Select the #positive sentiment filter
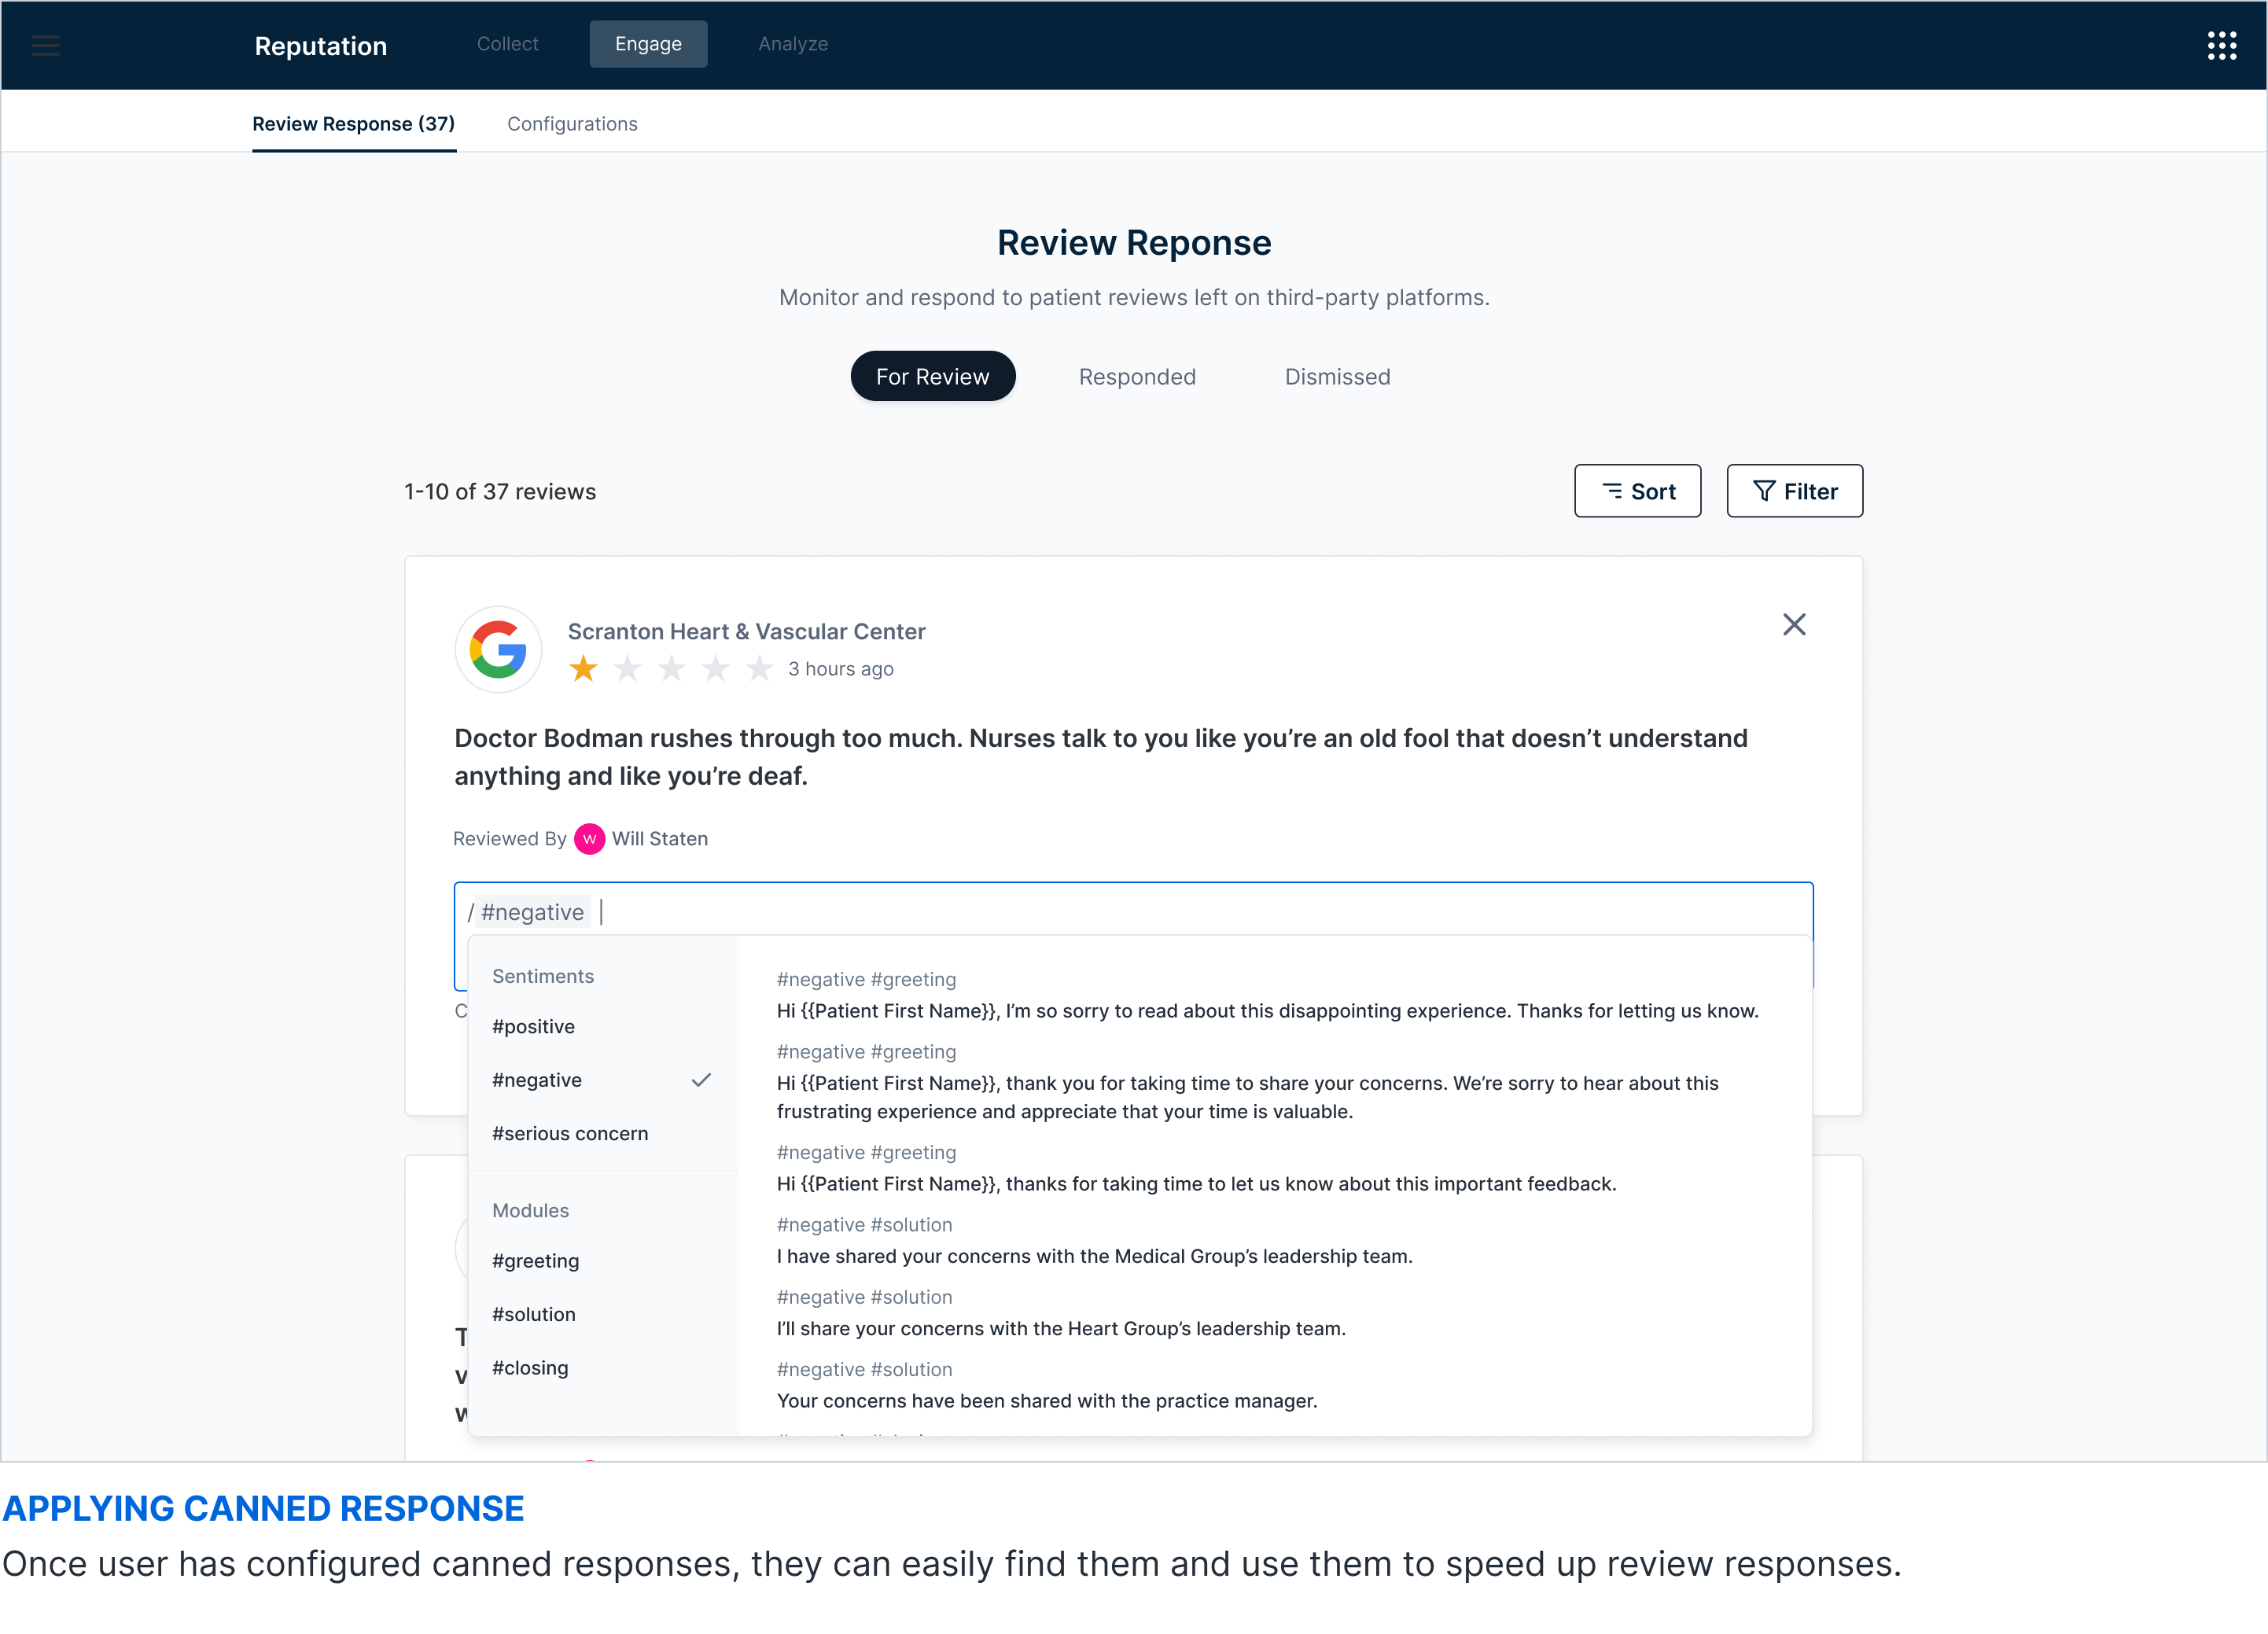Viewport: 2268px width, 1634px height. coord(534,1027)
